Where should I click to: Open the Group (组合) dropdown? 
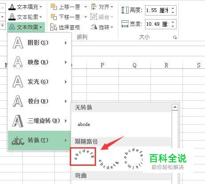coord(102,17)
